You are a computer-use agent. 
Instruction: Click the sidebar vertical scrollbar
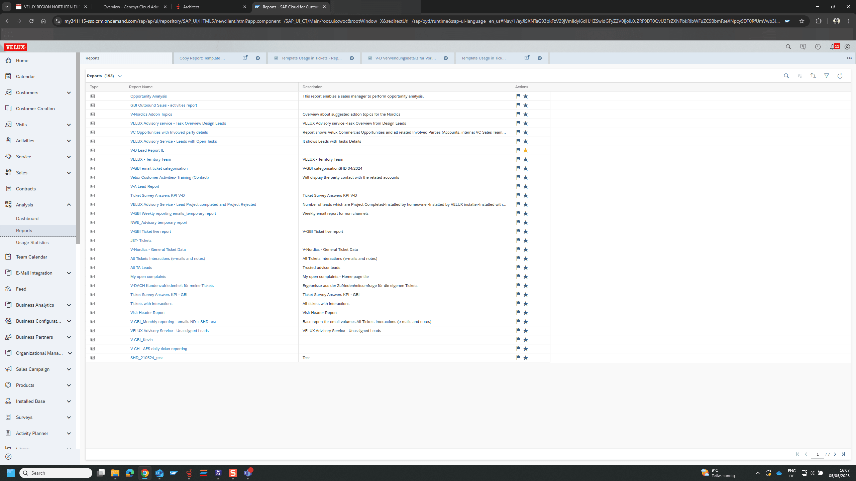pyautogui.click(x=78, y=149)
